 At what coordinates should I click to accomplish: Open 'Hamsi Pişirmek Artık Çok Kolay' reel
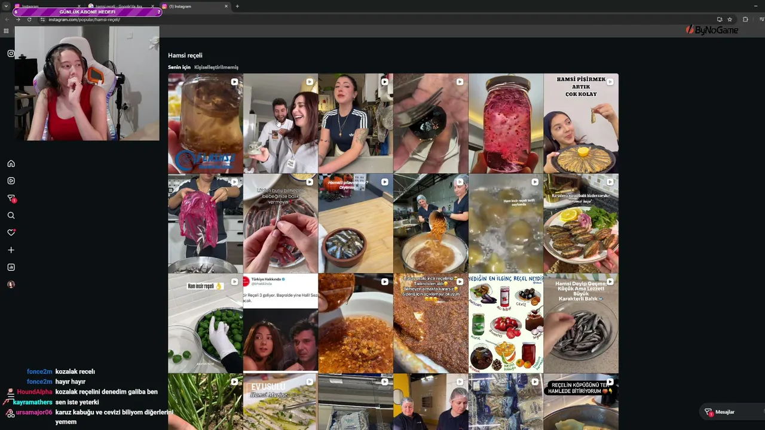[581, 124]
